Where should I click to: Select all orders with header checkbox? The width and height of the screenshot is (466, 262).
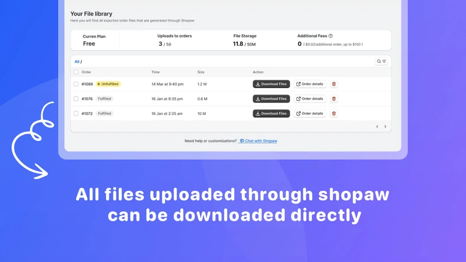(x=76, y=72)
